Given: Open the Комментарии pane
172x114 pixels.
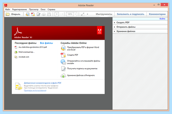Looking at the screenshot, I should pyautogui.click(x=157, y=14).
